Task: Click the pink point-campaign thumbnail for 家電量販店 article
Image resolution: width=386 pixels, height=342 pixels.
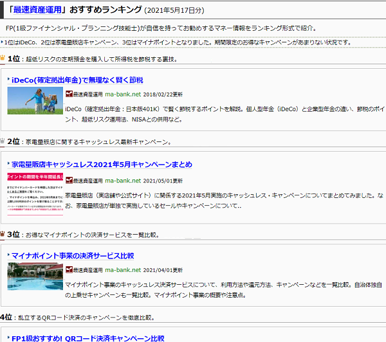Action: 35,194
